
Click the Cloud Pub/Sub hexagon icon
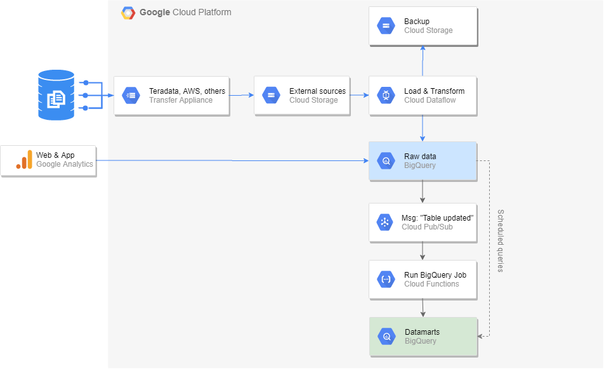click(384, 223)
